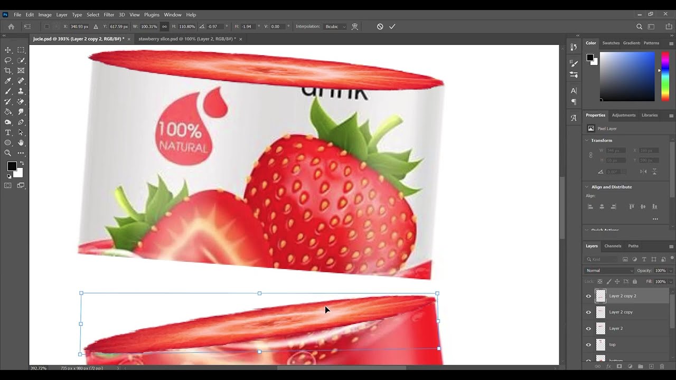
Task: Align horizontal centers button
Action: pos(602,207)
